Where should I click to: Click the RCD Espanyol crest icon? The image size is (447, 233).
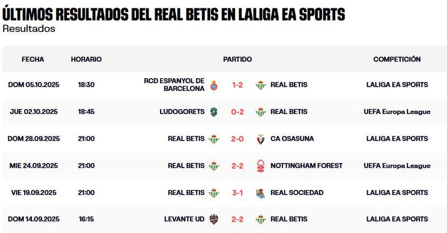tap(214, 85)
